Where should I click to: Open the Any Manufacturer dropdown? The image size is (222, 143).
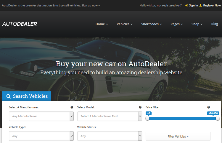41,116
